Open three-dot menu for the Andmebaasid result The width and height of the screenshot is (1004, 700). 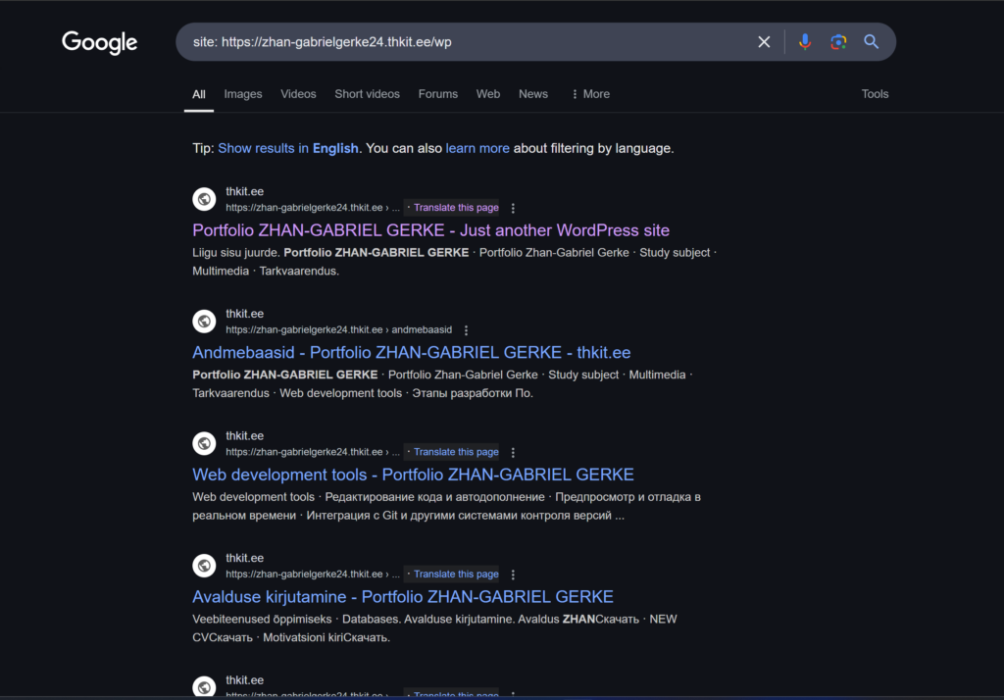coord(466,330)
